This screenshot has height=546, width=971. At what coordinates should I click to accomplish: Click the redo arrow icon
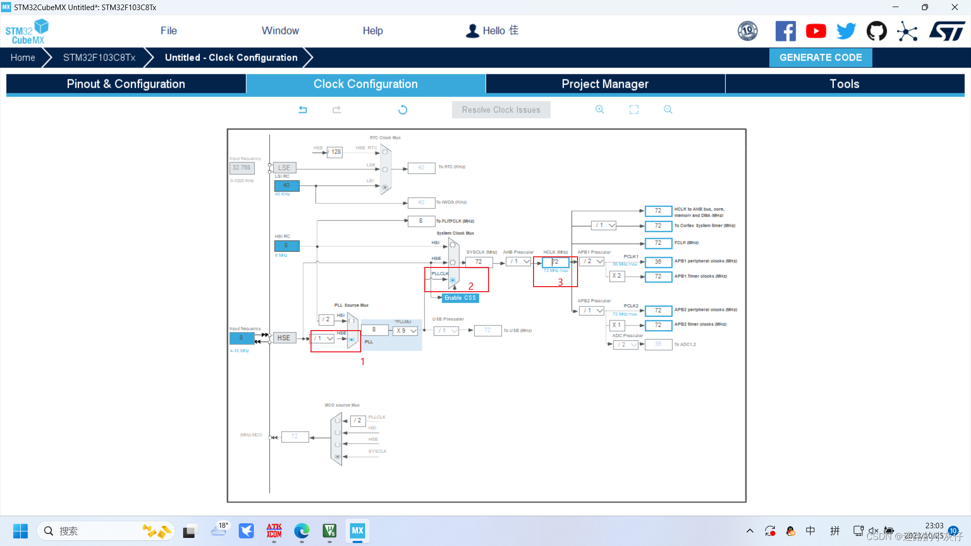(336, 109)
